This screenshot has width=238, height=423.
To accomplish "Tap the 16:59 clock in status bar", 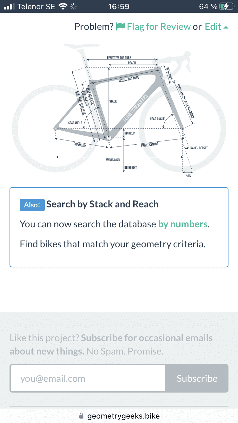I will point(118,6).
